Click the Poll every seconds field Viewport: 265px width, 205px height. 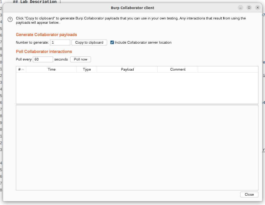pos(43,60)
